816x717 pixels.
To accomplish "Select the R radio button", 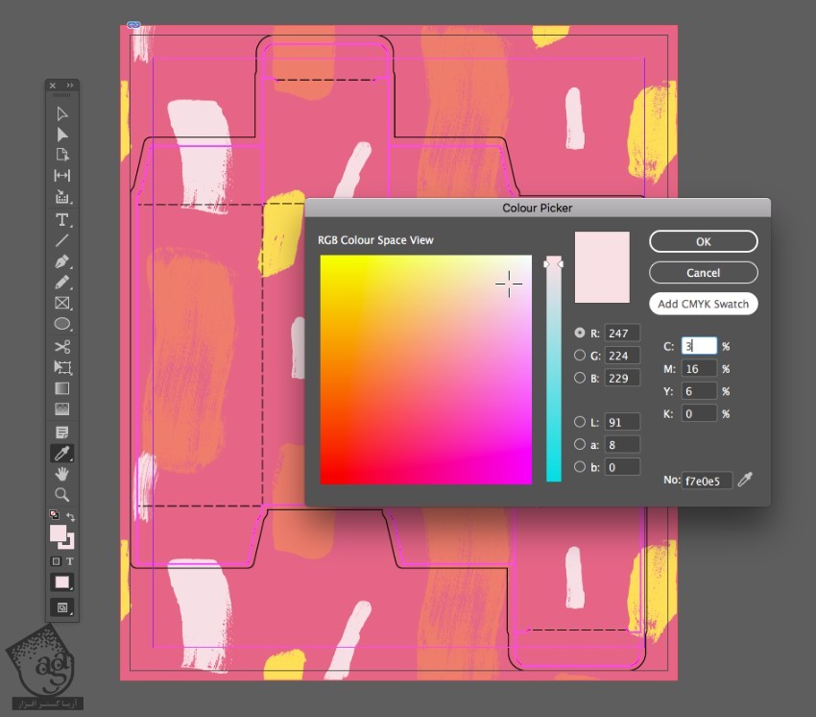I will 579,333.
